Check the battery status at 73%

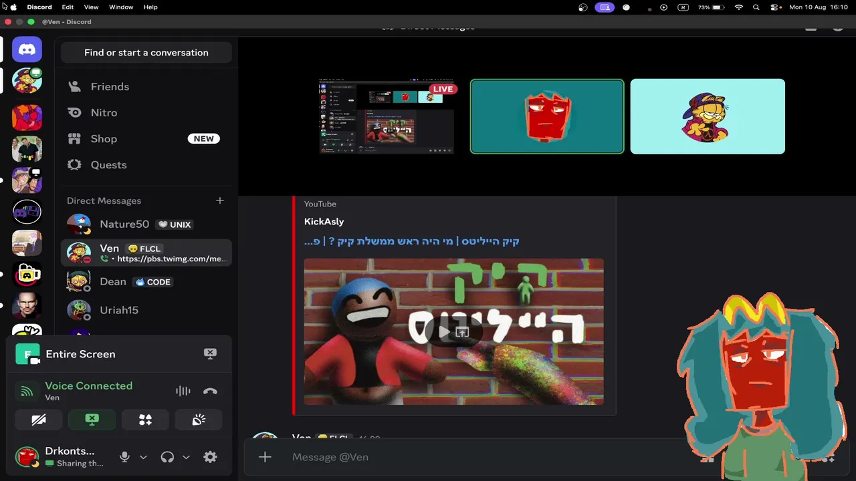tap(711, 7)
